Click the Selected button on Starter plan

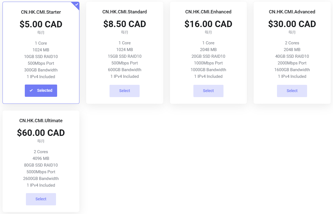coord(41,91)
